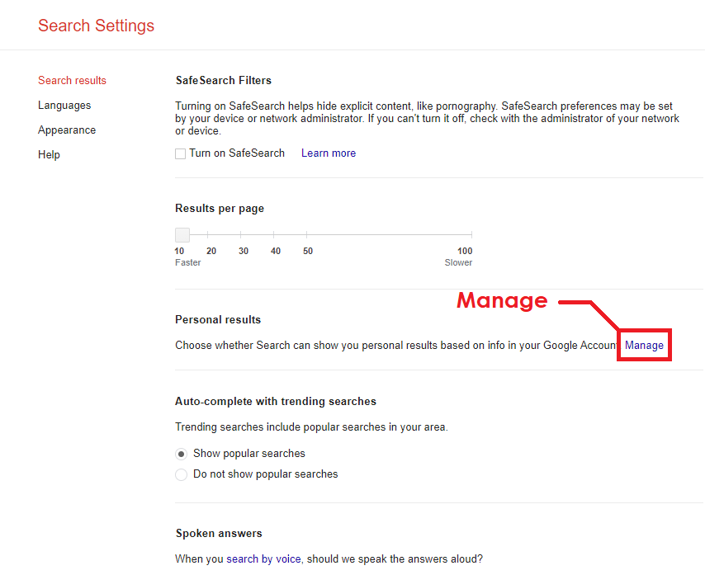Click the Search Settings page title
The width and height of the screenshot is (705, 575).
click(96, 26)
